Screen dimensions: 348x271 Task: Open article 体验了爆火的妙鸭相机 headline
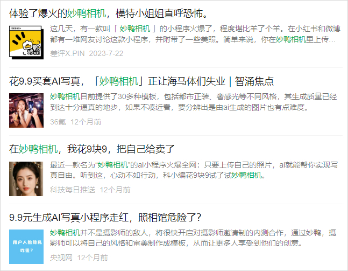[109, 13]
